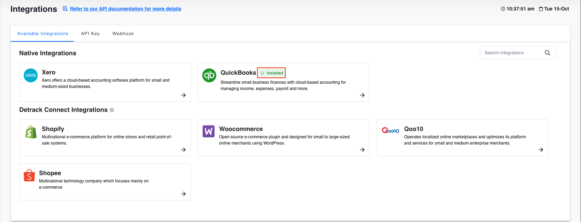Click the 10:37:51 am time text
Viewport: 581px width, 222px height.
[520, 9]
